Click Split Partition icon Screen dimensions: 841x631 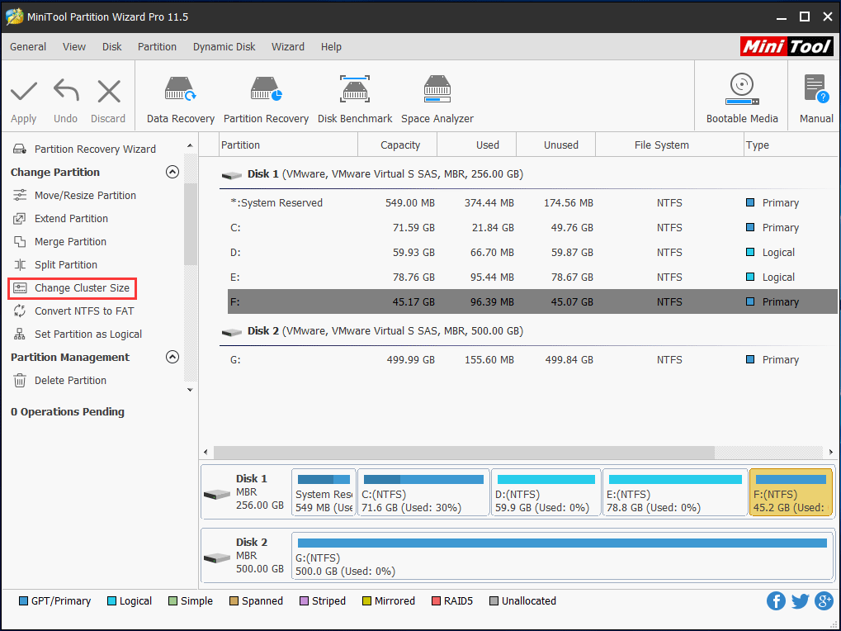point(20,264)
